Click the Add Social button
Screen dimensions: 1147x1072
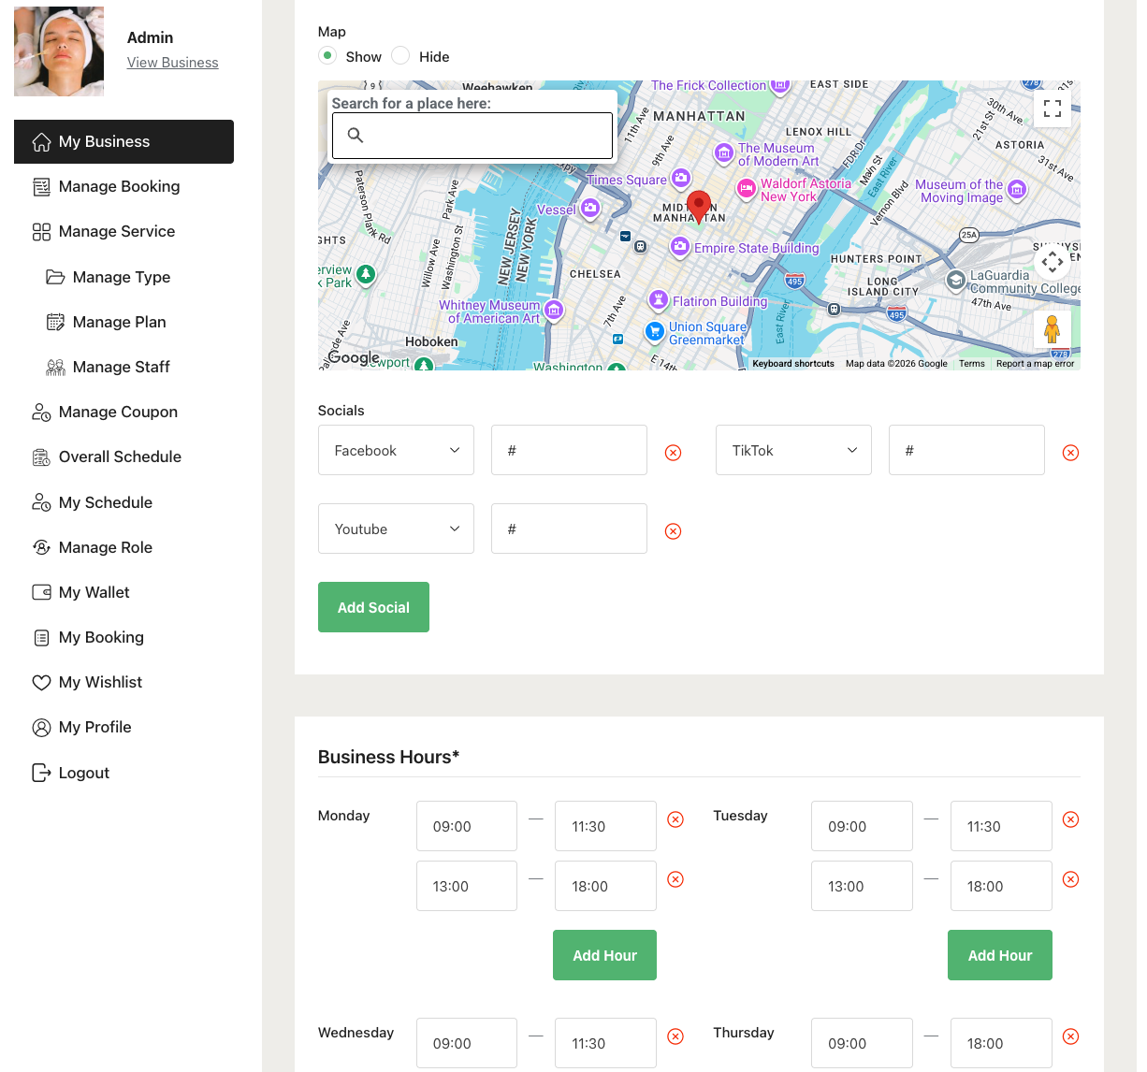tap(373, 607)
